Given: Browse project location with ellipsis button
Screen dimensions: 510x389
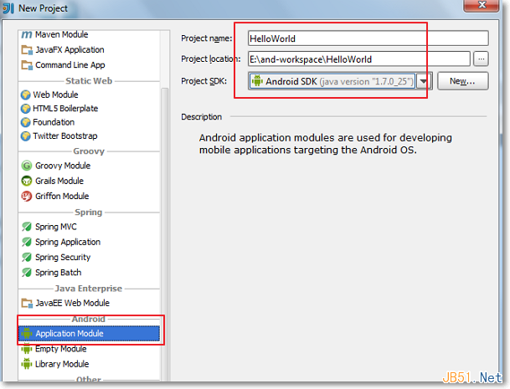Looking at the screenshot, I should [x=481, y=59].
